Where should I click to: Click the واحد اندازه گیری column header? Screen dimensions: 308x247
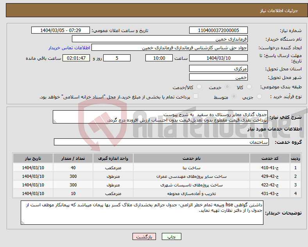[x=113, y=158]
